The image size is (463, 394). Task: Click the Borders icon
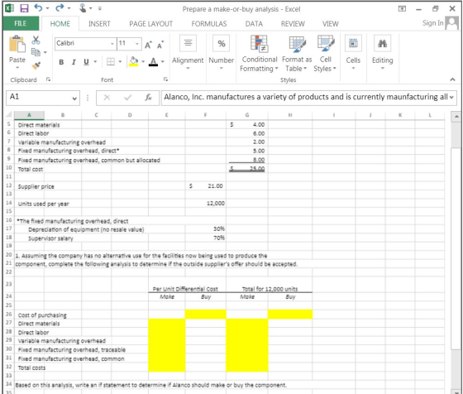[111, 62]
